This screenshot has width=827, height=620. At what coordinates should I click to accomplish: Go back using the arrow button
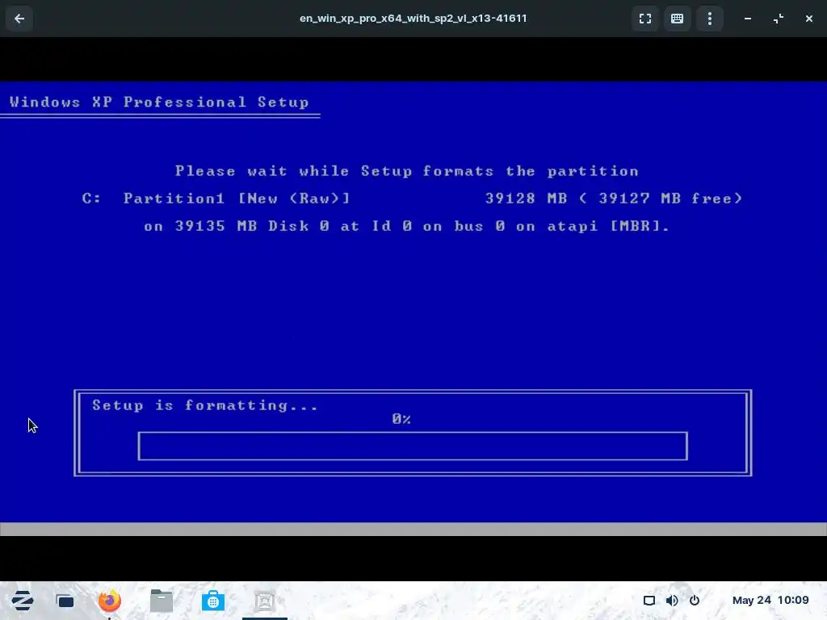(19, 19)
